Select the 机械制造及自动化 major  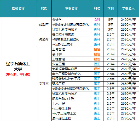pyautogui.click(x=66, y=39)
